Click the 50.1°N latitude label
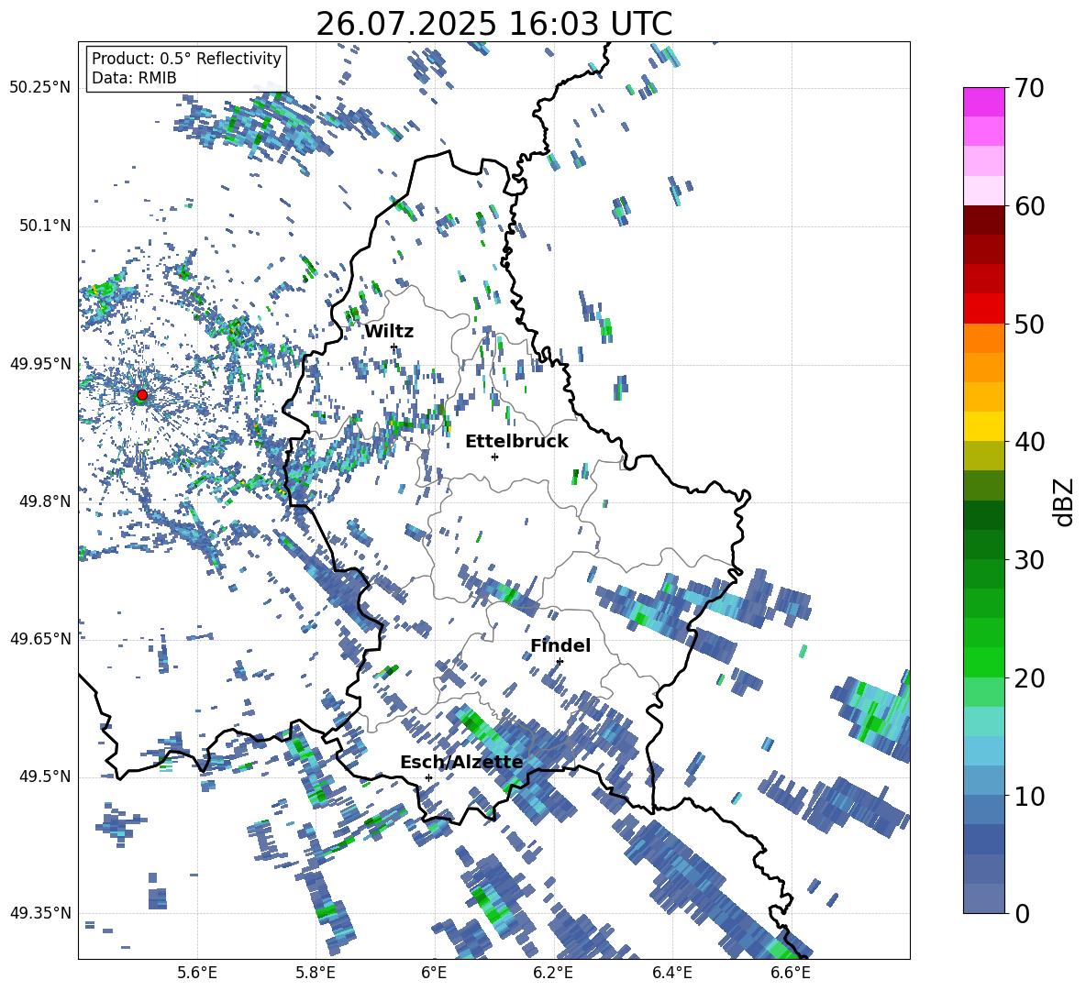The image size is (1086, 991). 46,226
